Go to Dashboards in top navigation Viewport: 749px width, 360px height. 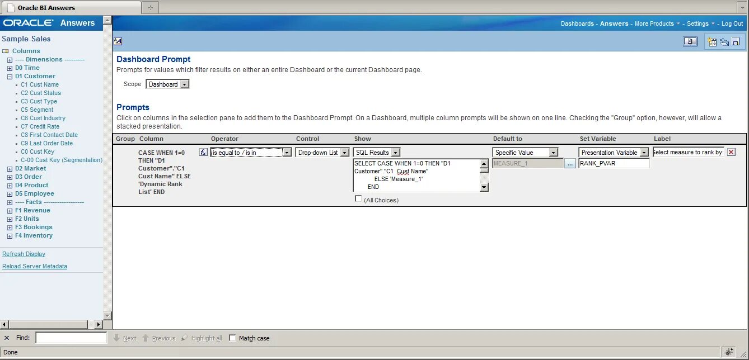coord(577,23)
